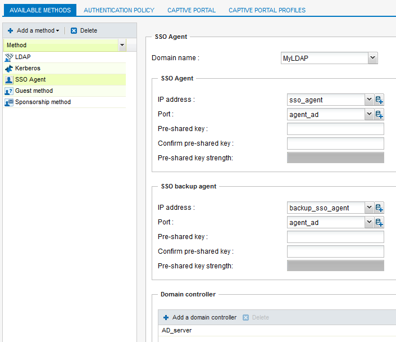Open the Domain name dropdown arrow

click(x=372, y=58)
